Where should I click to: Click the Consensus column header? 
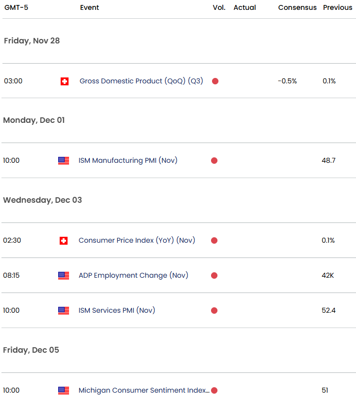pos(297,8)
